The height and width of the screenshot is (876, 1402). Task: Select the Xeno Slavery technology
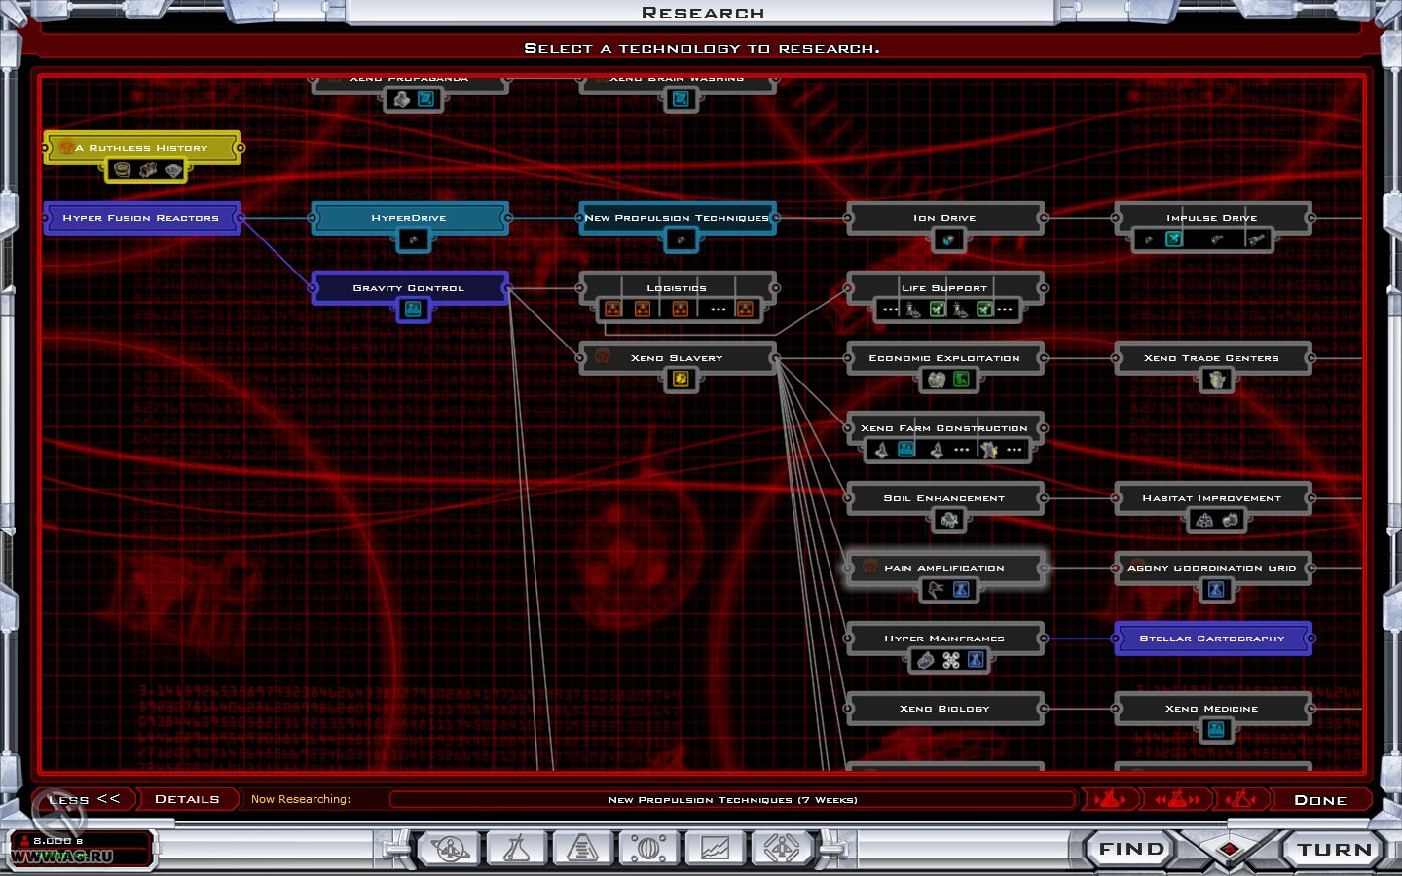677,358
